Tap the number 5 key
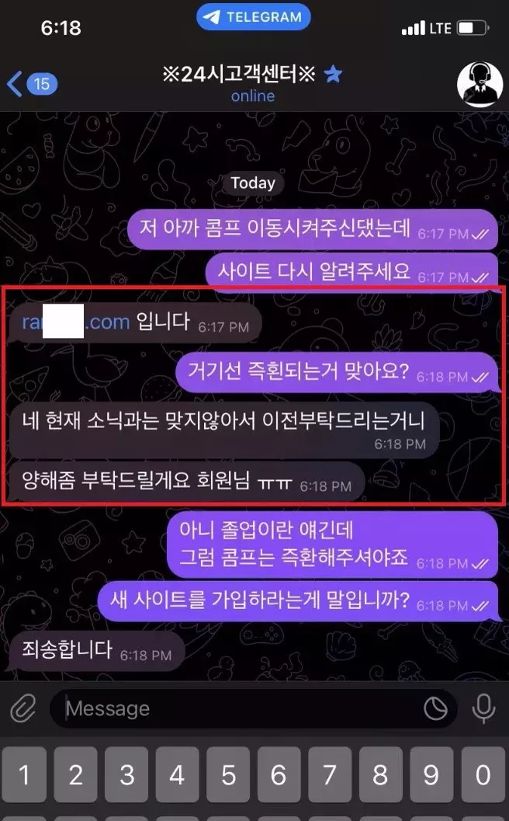The width and height of the screenshot is (509, 821). (x=228, y=774)
